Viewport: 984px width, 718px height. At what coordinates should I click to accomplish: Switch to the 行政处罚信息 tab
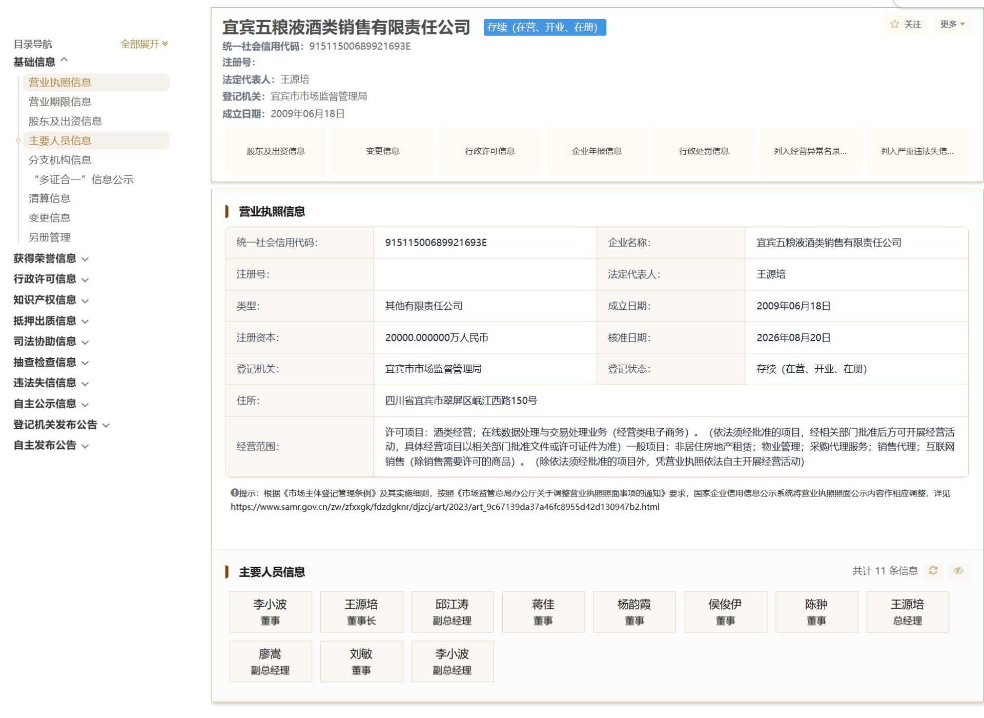(x=704, y=151)
